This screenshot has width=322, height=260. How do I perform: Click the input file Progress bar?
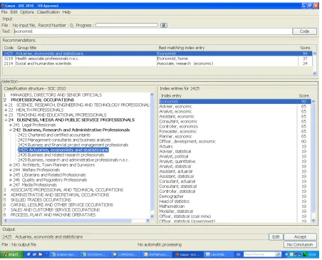pyautogui.click(x=127, y=25)
